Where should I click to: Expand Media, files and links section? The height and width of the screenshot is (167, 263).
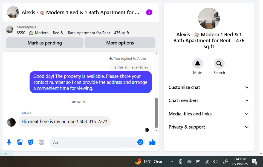[x=209, y=114]
